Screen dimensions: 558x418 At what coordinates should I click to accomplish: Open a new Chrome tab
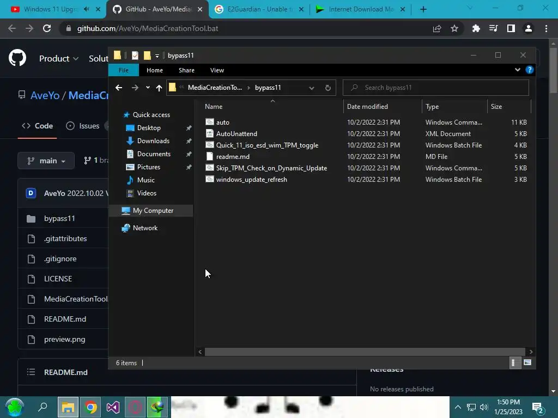pyautogui.click(x=423, y=10)
